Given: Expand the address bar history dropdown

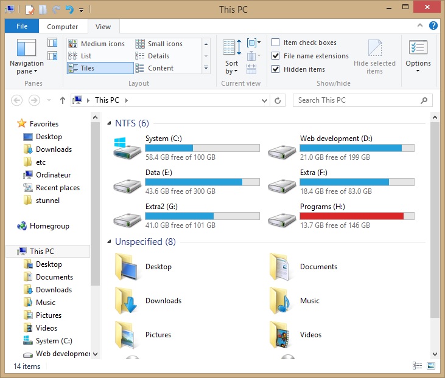Looking at the screenshot, I should pyautogui.click(x=264, y=100).
